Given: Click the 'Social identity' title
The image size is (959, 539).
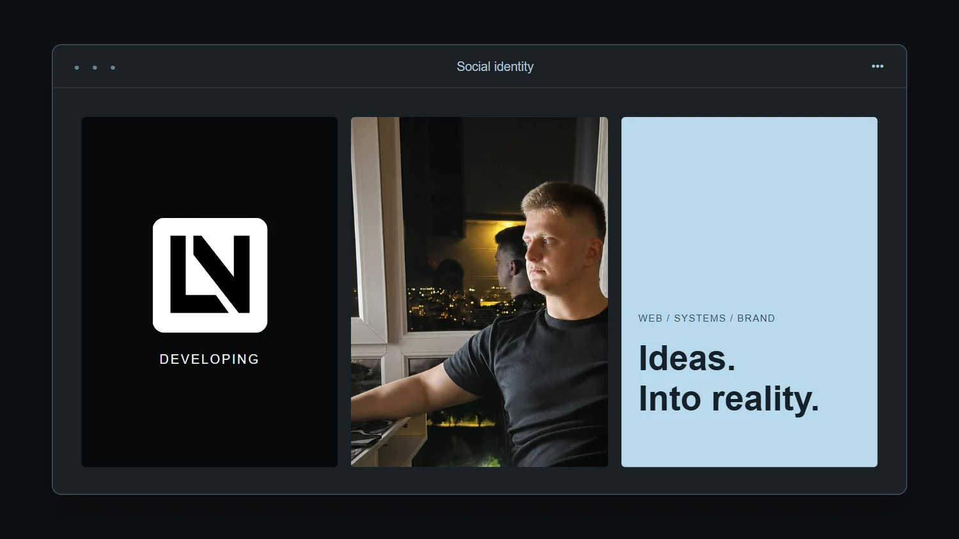Looking at the screenshot, I should (495, 66).
